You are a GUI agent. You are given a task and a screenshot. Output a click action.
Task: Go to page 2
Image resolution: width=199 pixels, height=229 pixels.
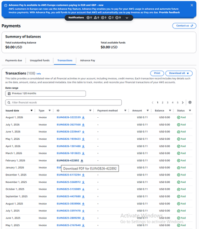coord(162,103)
